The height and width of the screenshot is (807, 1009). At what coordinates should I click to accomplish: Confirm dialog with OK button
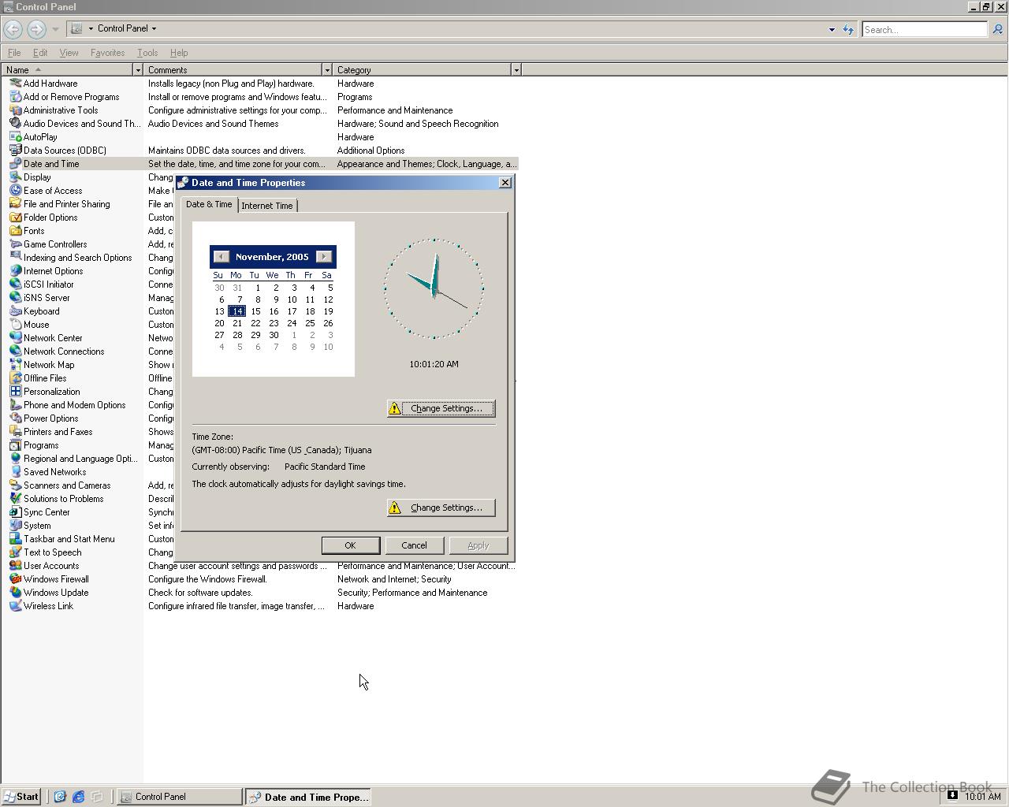click(351, 545)
